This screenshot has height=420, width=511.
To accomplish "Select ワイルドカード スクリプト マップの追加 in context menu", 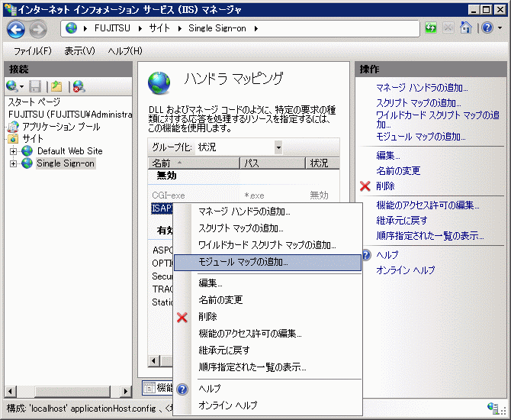I will pos(268,245).
